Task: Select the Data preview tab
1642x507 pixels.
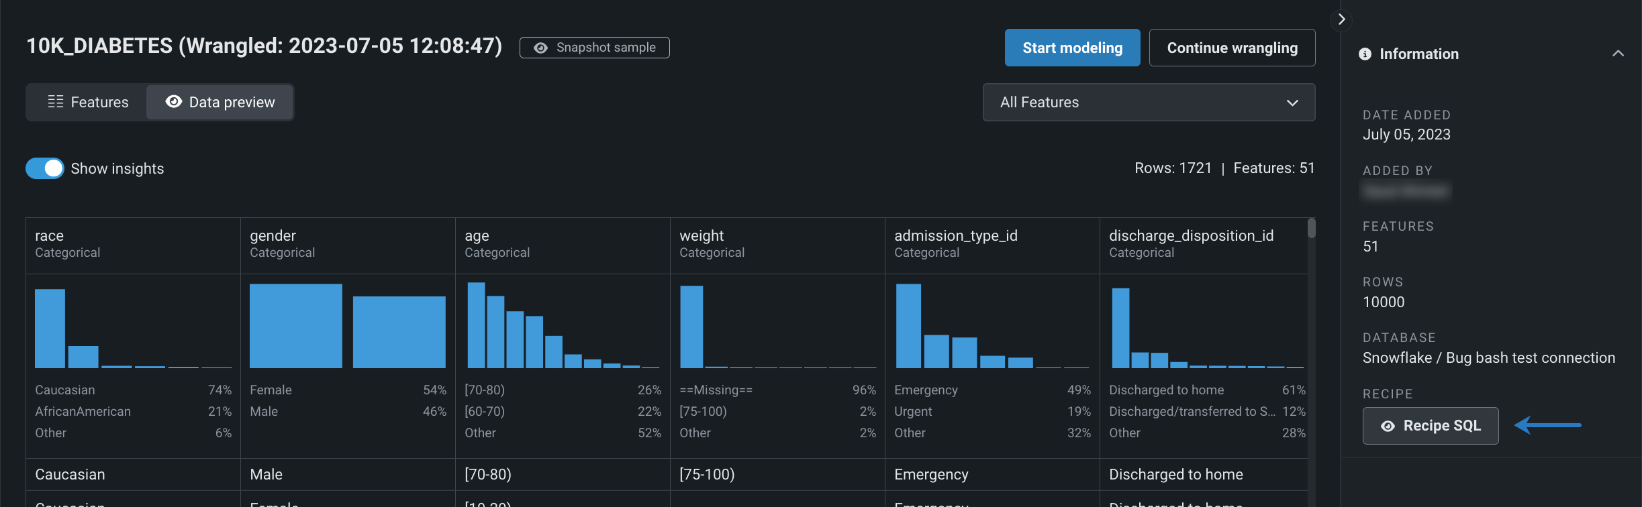Action: 220,103
